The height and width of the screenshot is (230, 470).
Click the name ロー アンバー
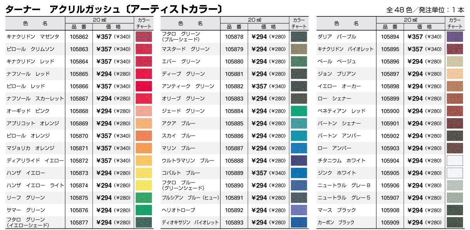(334, 148)
